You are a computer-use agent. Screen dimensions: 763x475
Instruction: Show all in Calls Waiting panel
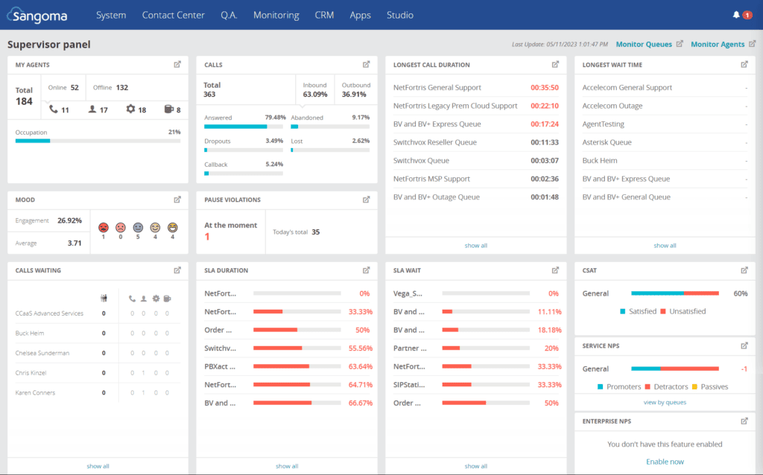[98, 466]
